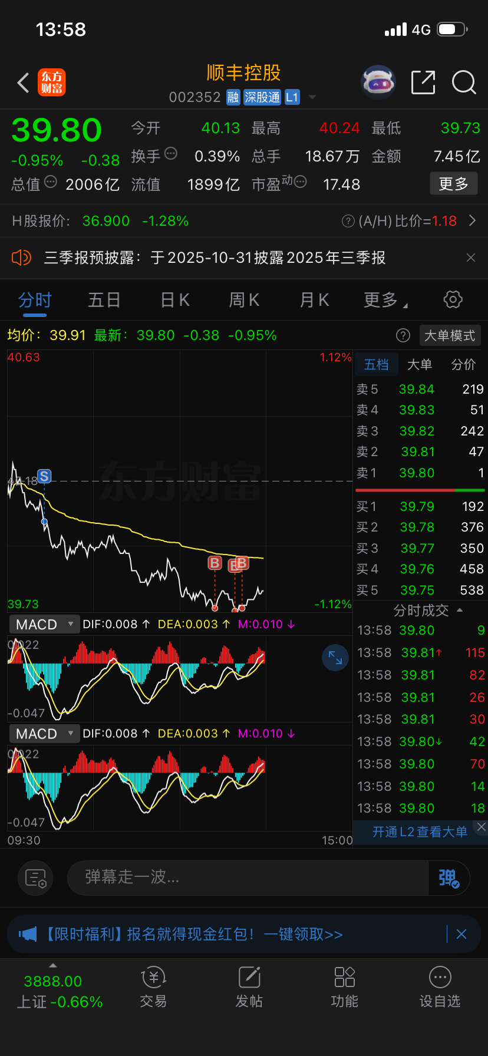Open the robot assistant avatar
The height and width of the screenshot is (1056, 488).
378,82
